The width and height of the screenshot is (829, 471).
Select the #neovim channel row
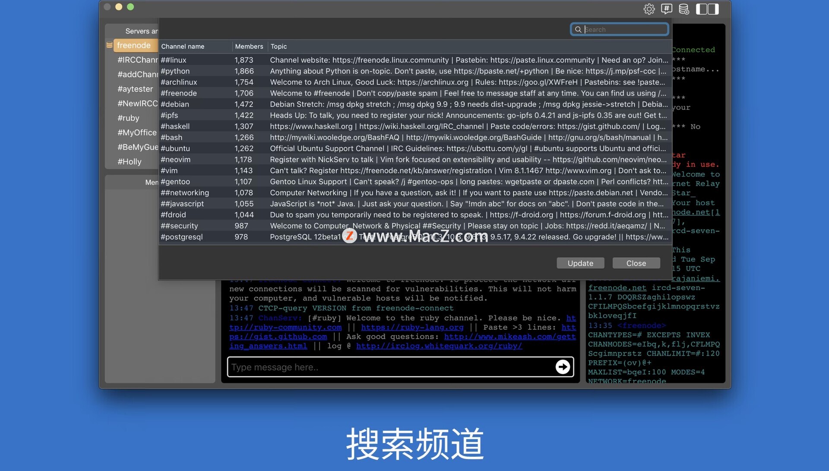tap(415, 160)
